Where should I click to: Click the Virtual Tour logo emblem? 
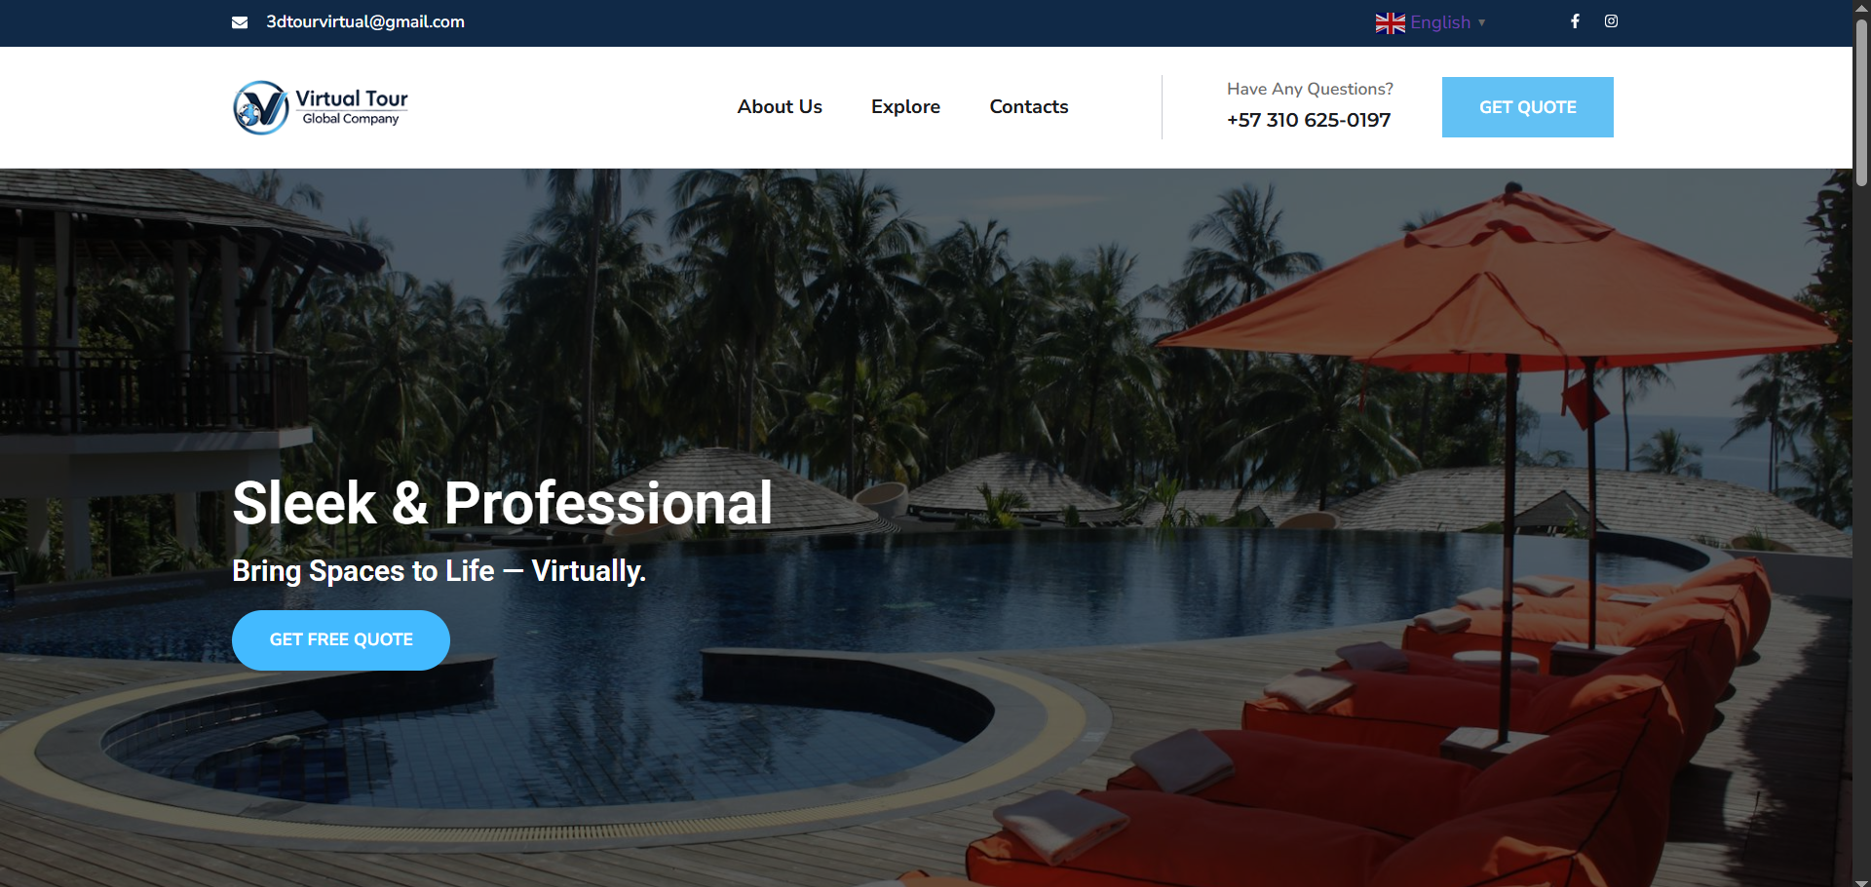point(261,107)
